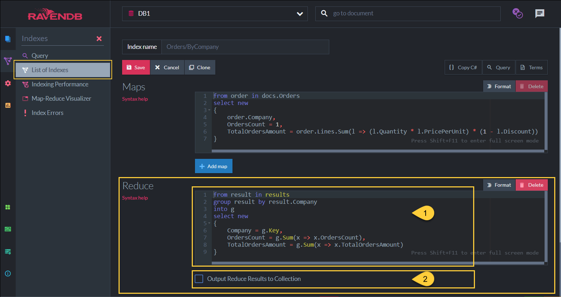Delete the map definition

(532, 86)
